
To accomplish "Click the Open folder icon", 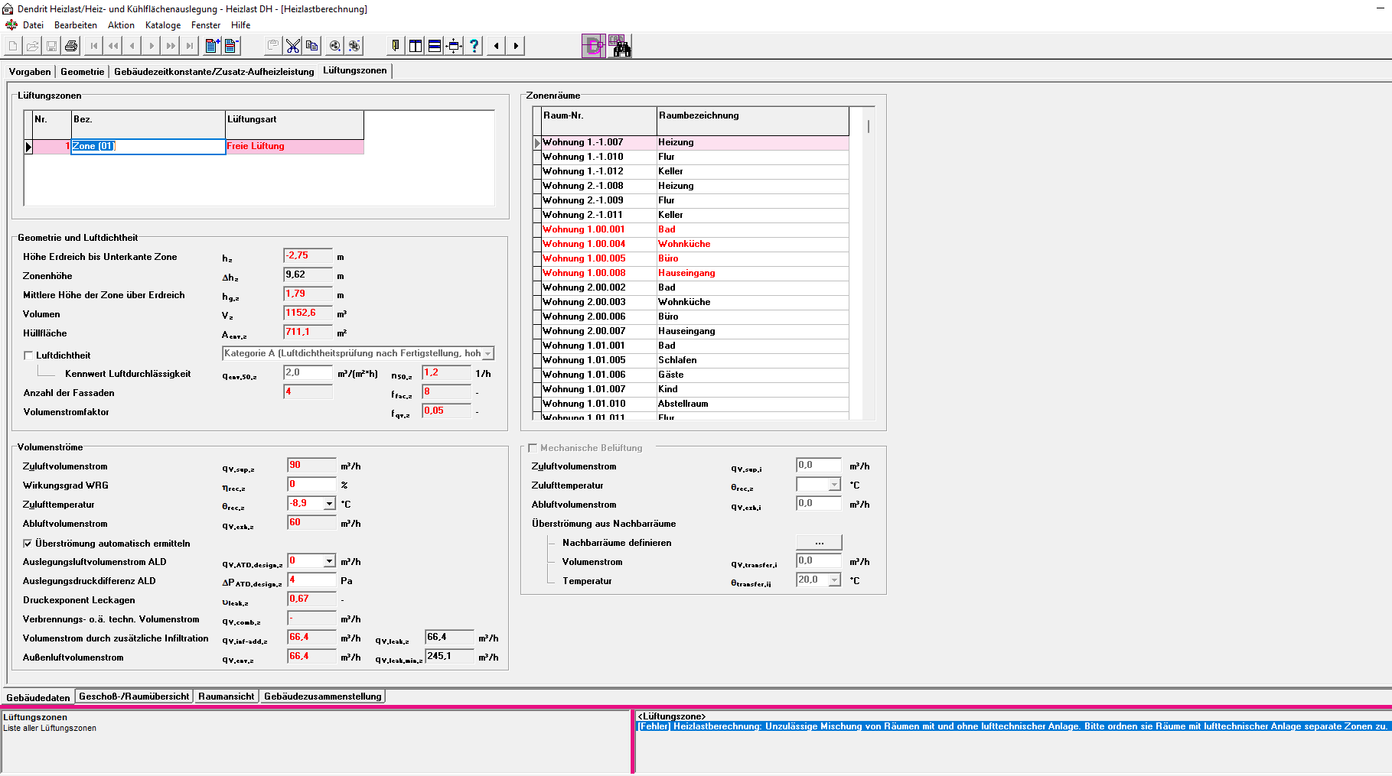I will point(32,46).
